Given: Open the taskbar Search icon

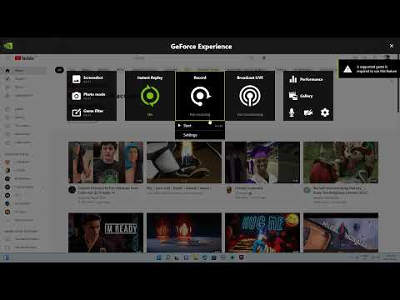Looking at the screenshot, I should (x=167, y=257).
